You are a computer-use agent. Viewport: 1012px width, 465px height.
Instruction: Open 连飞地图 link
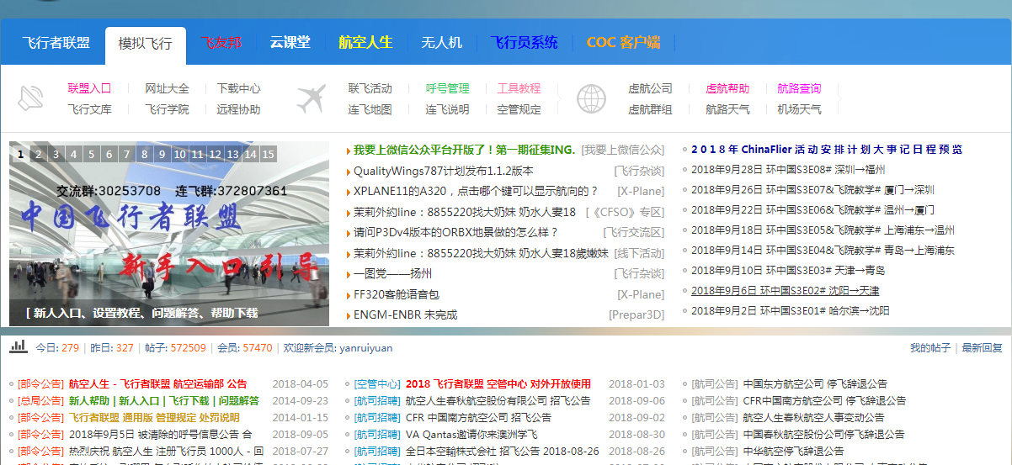pyautogui.click(x=370, y=109)
